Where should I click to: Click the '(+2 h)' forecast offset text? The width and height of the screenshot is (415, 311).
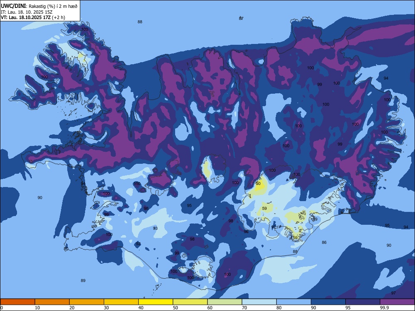pyautogui.click(x=59, y=17)
